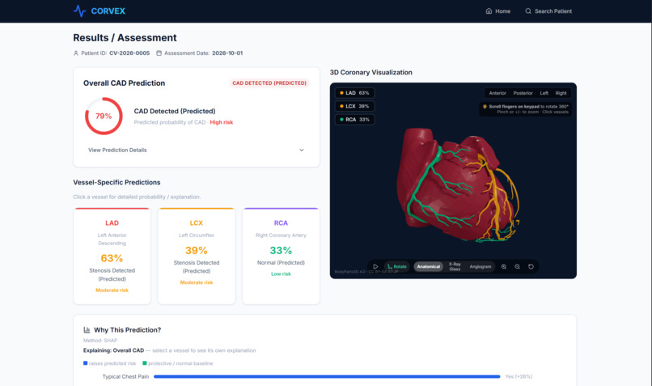Image resolution: width=652 pixels, height=386 pixels.
Task: Select Angiogram render mode
Action: pos(481,266)
